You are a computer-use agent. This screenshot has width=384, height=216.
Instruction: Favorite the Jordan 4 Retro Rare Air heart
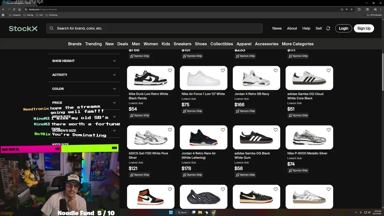[223, 130]
